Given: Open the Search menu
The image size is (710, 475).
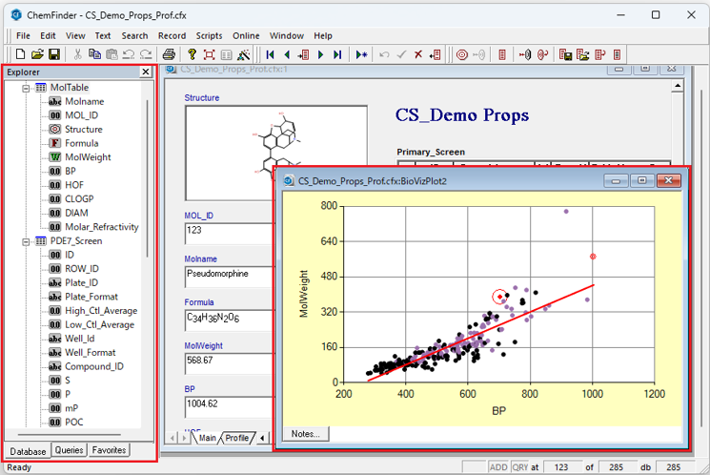Looking at the screenshot, I should (x=134, y=35).
